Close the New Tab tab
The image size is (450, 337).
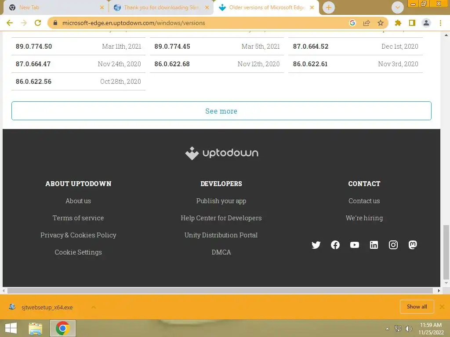click(102, 7)
